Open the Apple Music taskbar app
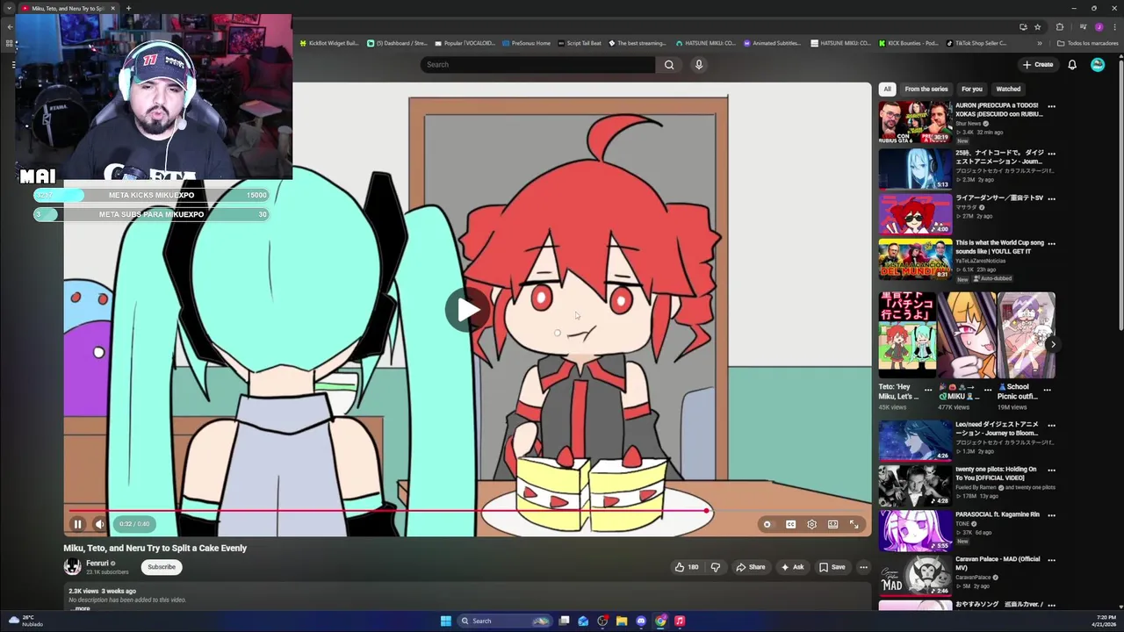The image size is (1124, 632). [x=680, y=621]
